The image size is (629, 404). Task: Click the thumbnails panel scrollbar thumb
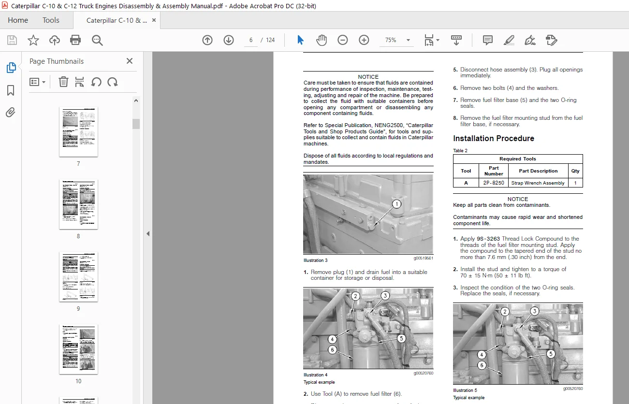(136, 124)
